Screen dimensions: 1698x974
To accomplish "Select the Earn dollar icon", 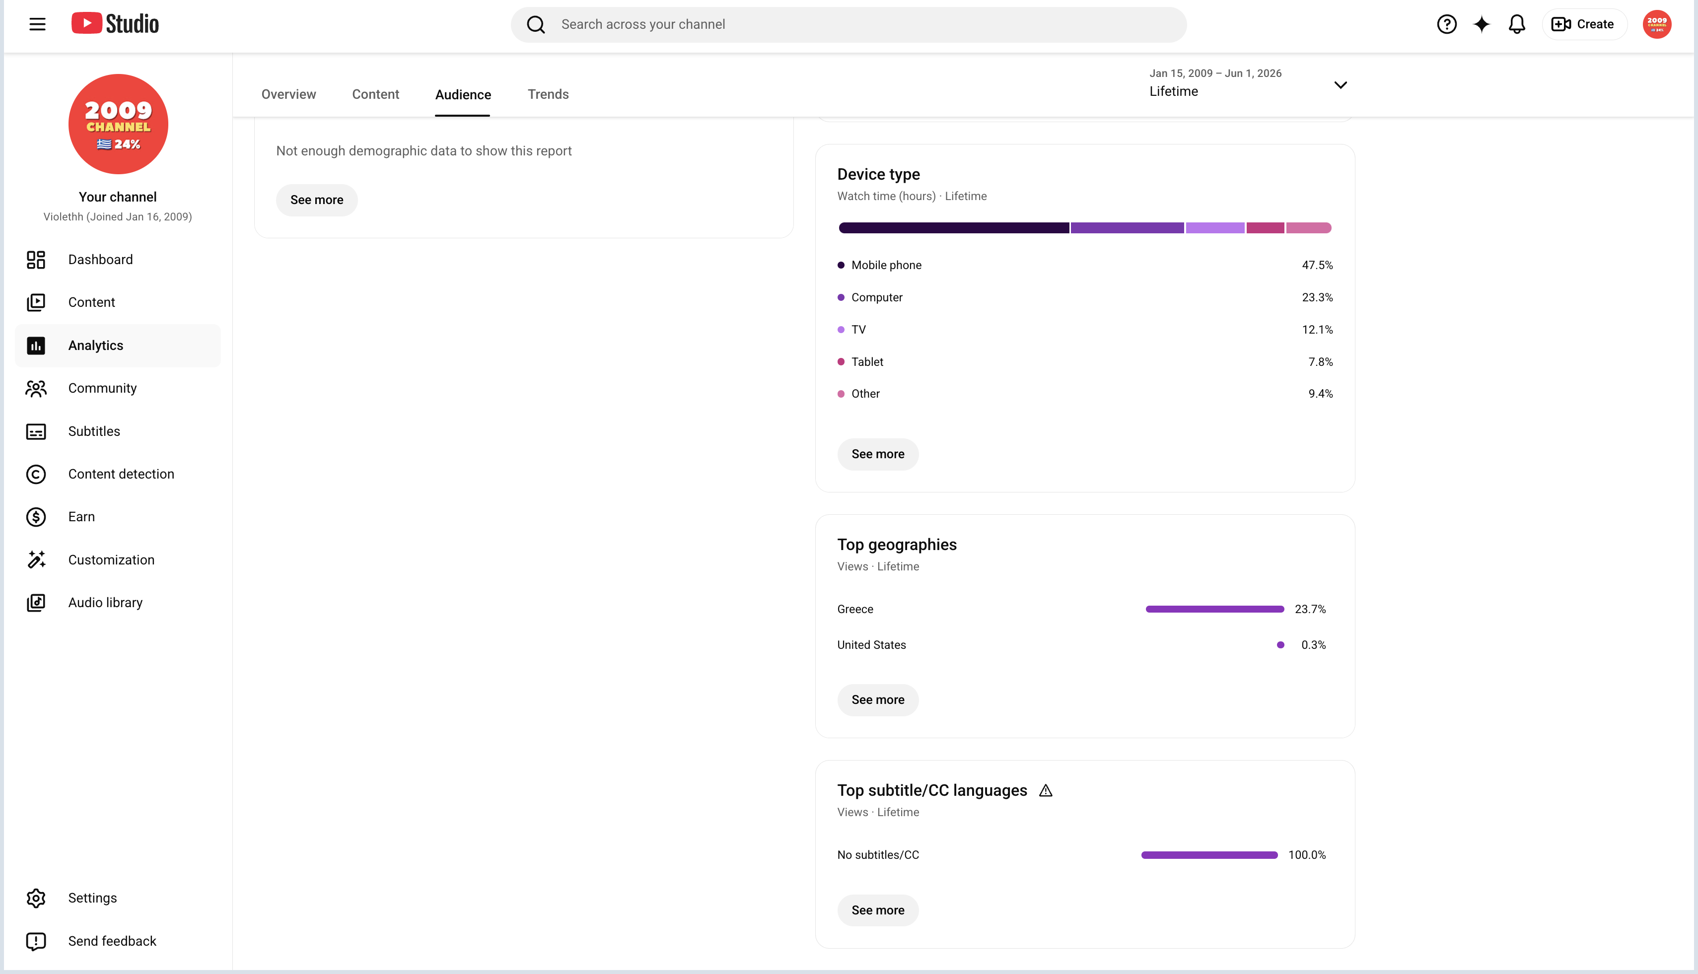I will [x=36, y=517].
